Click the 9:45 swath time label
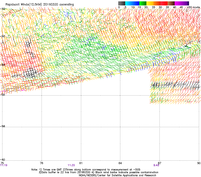Image resolution: width=201 pixels, height=177 pixels. coord(156,165)
